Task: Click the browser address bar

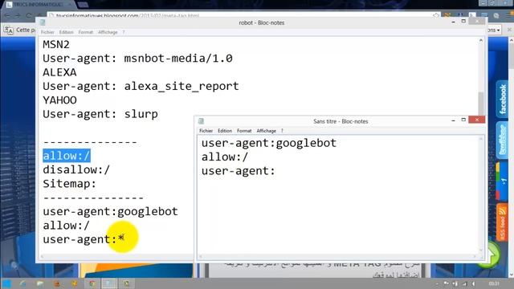Action: tap(243, 15)
